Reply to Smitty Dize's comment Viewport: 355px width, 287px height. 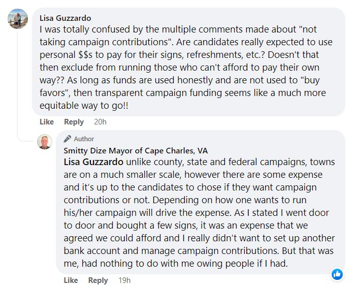click(x=98, y=280)
